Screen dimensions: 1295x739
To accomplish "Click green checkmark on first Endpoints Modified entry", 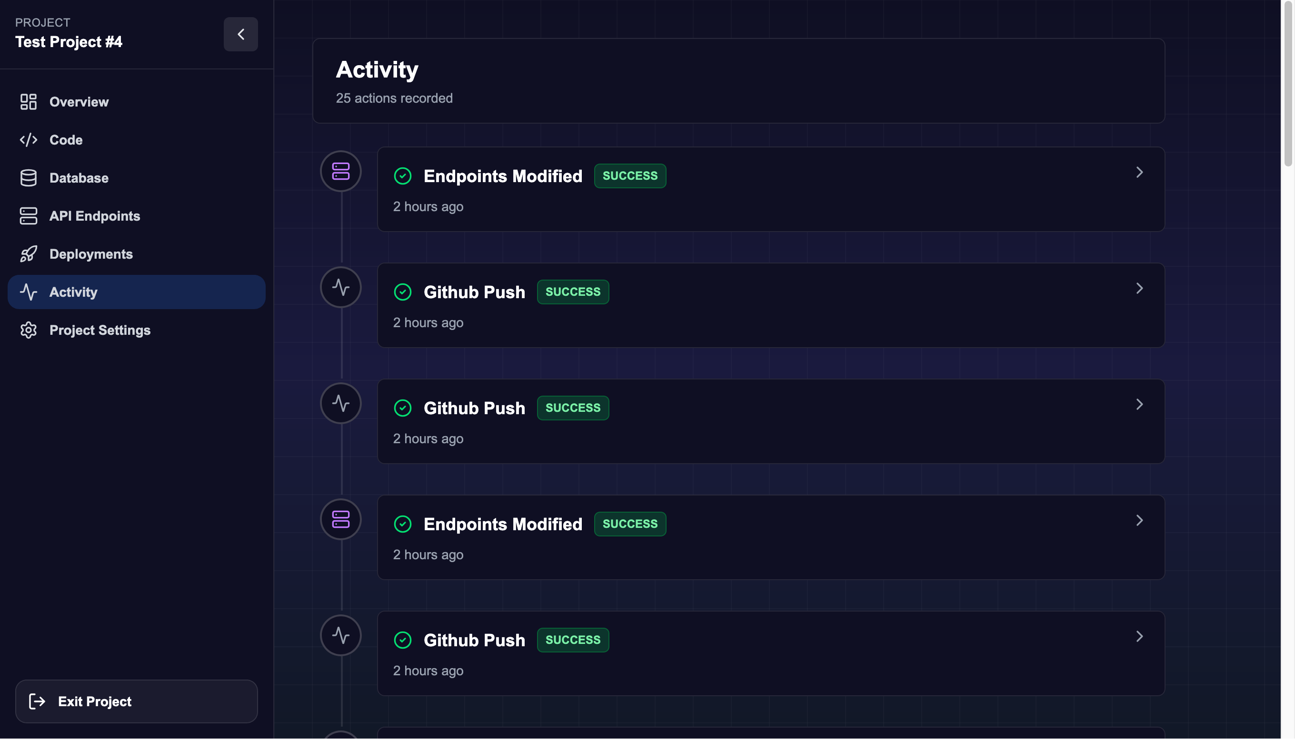I will click(403, 176).
